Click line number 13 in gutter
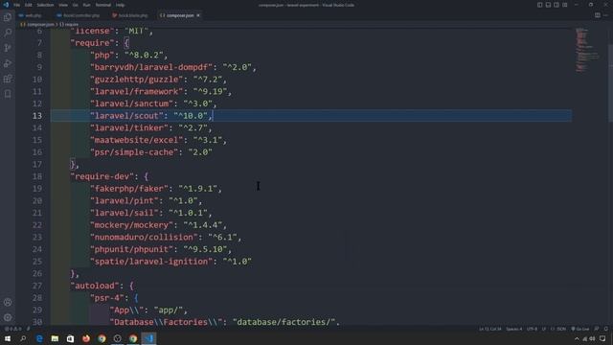Image resolution: width=613 pixels, height=345 pixels. point(37,116)
